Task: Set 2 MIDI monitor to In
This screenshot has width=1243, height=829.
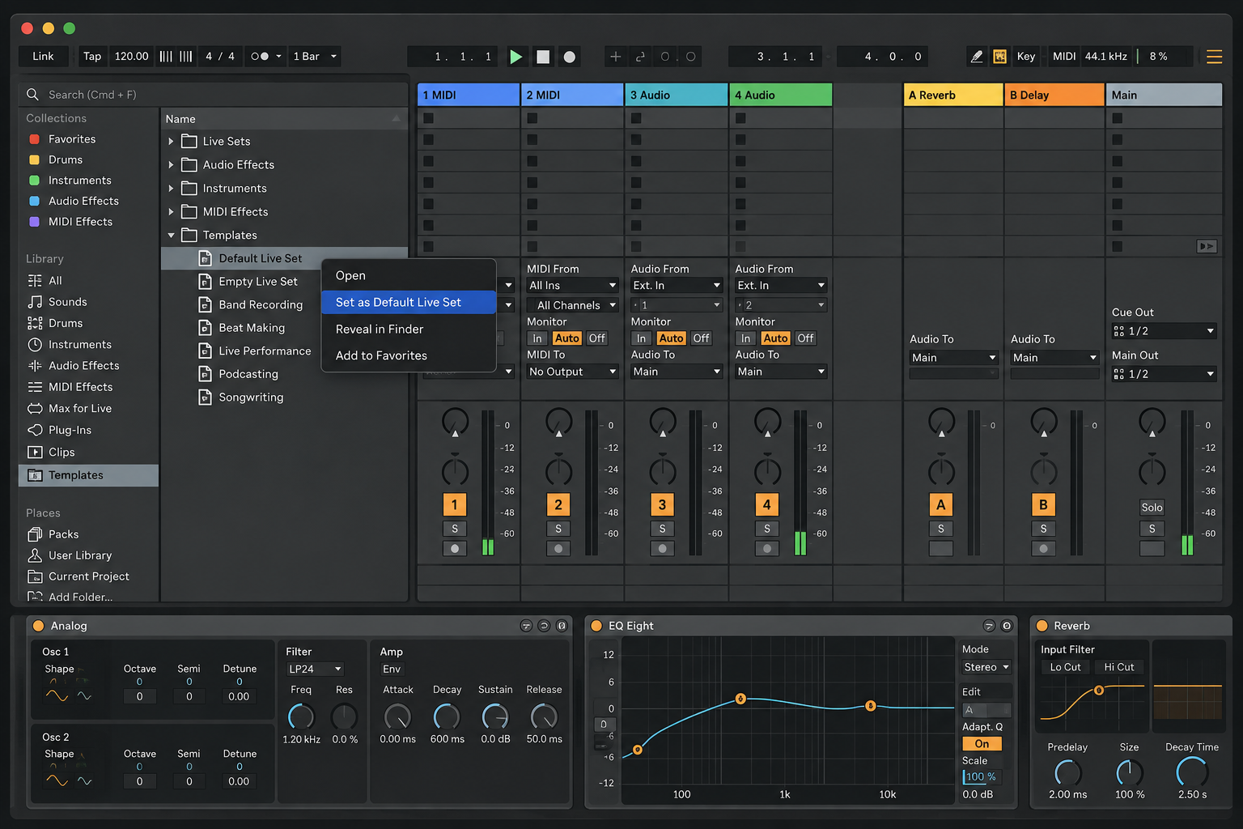Action: (x=537, y=338)
